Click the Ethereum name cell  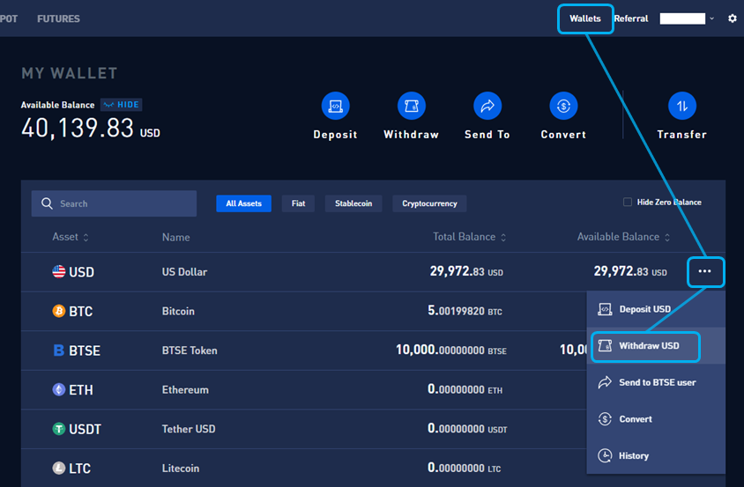[185, 390]
